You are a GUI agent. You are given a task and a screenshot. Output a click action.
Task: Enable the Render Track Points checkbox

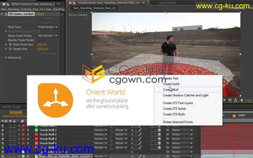click(x=38, y=40)
